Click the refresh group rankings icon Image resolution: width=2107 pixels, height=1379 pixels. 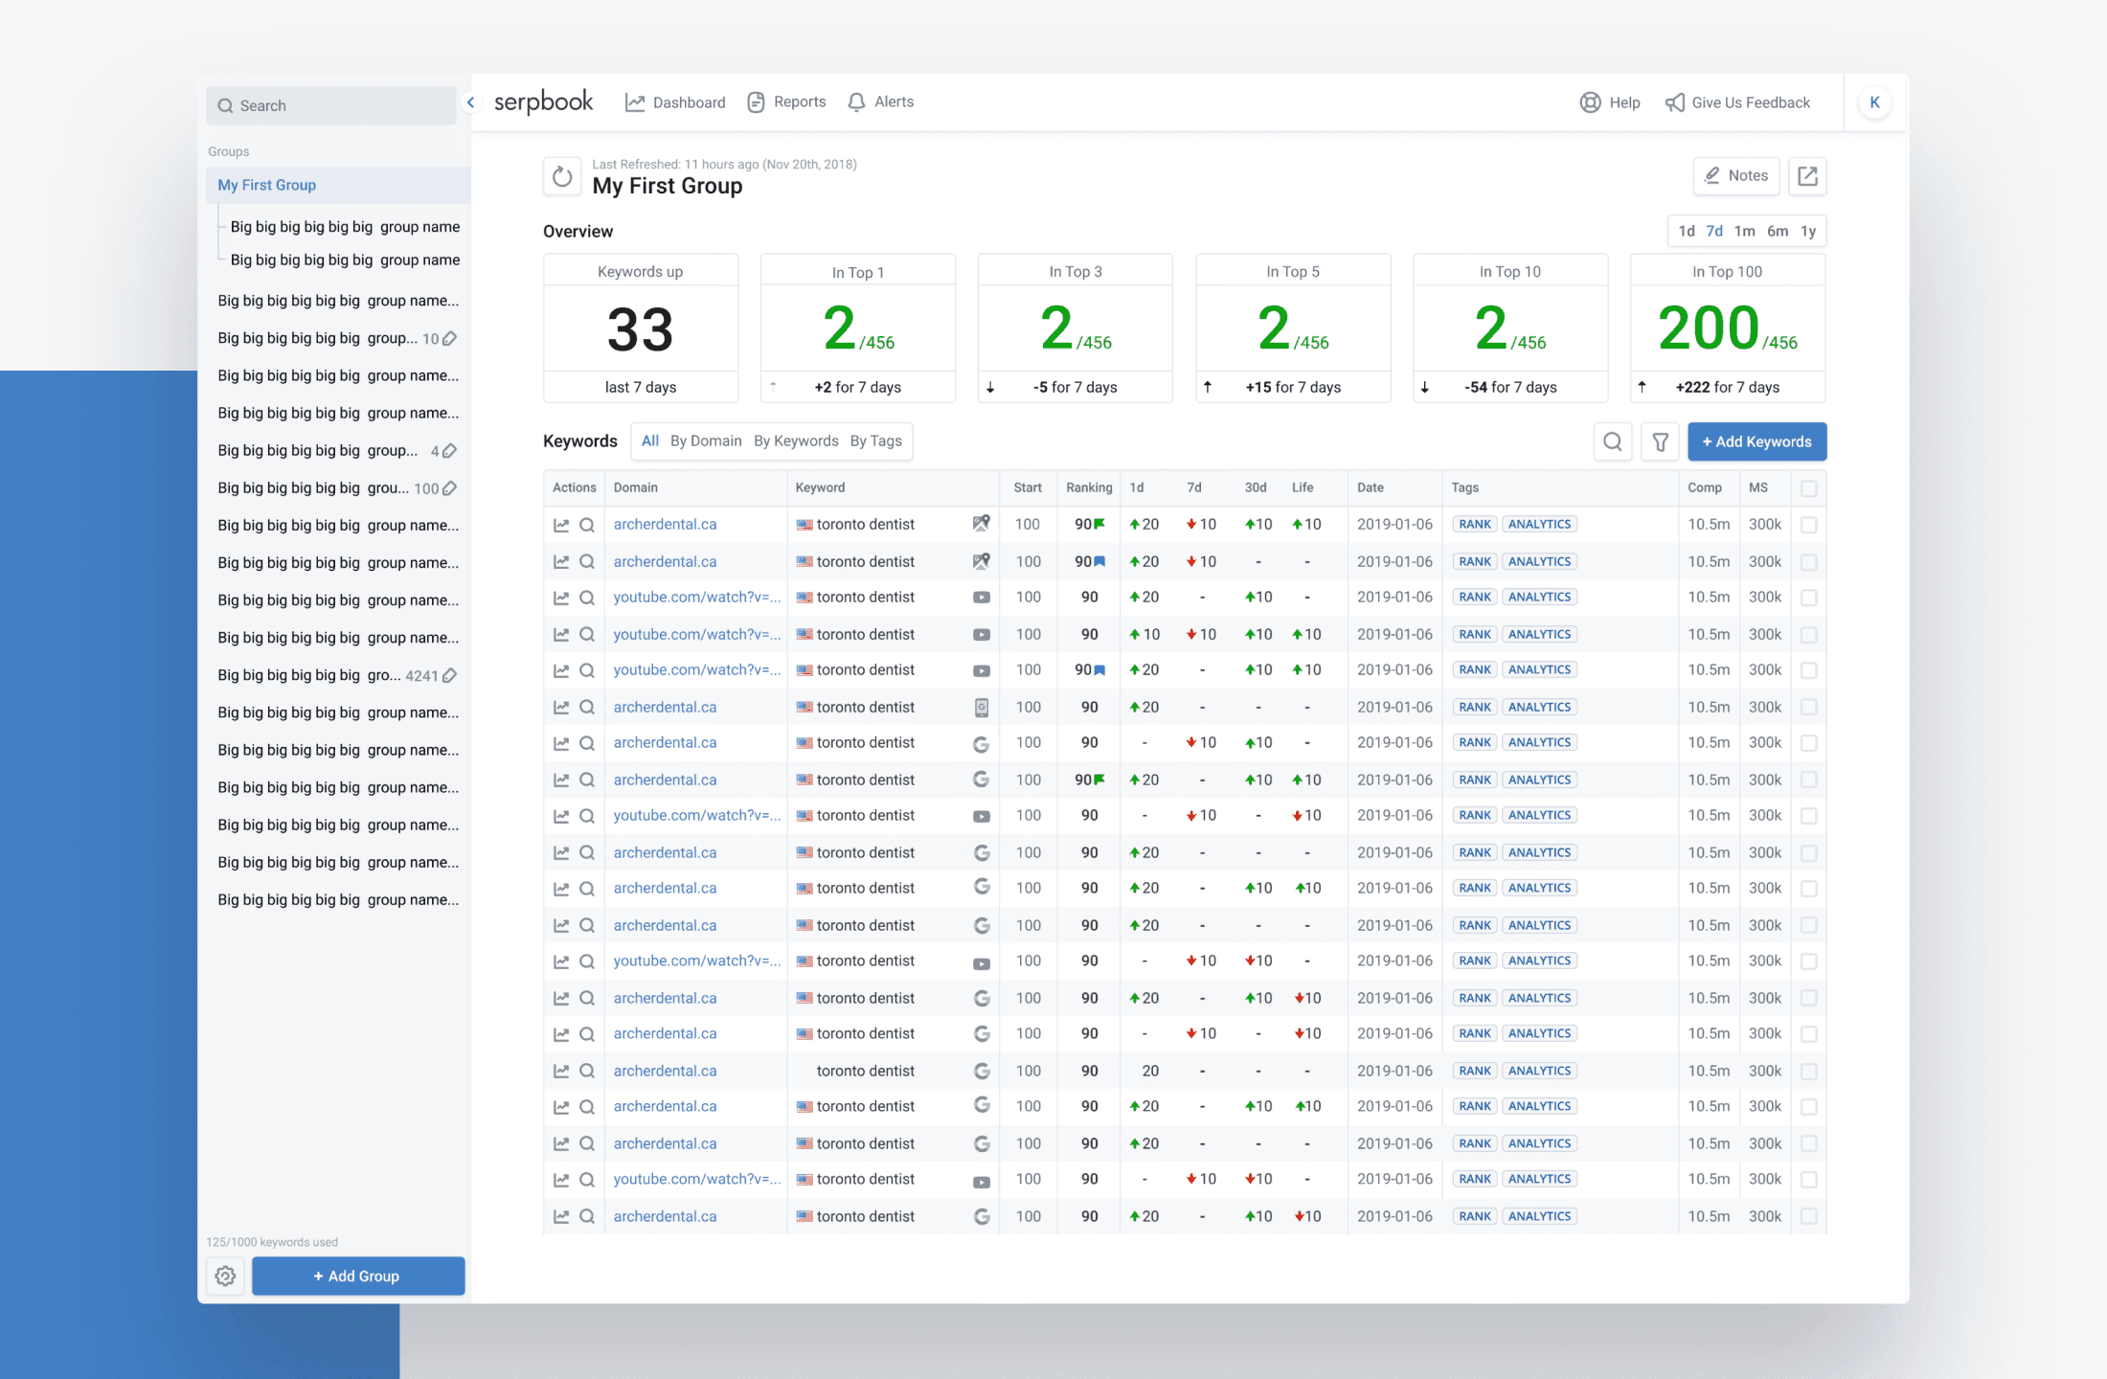pos(562,176)
